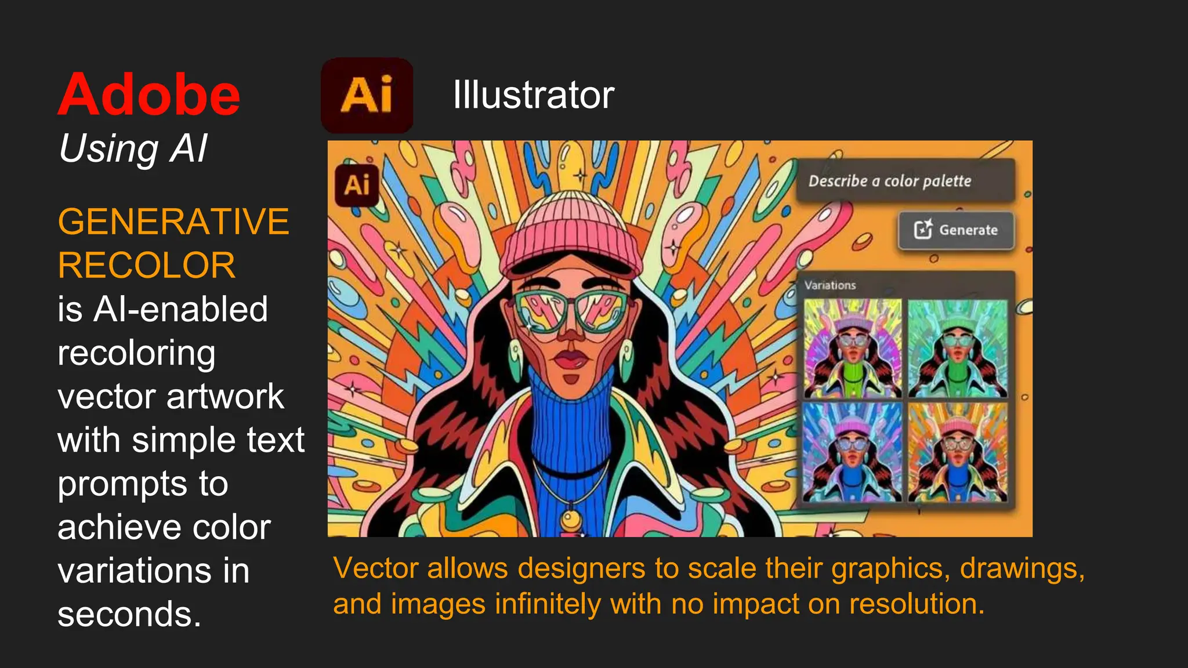Select the teal top-right variation thumbnail
Viewport: 1188px width, 668px height.
point(958,348)
